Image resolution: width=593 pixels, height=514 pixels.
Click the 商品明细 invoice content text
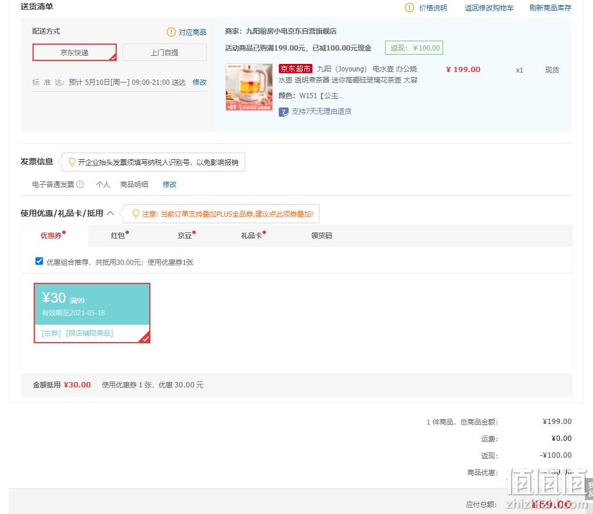[x=134, y=185]
